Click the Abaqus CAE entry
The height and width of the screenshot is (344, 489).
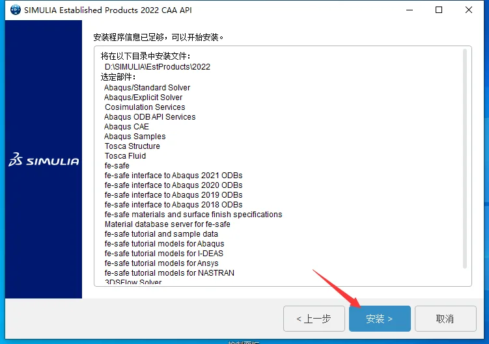pos(126,127)
